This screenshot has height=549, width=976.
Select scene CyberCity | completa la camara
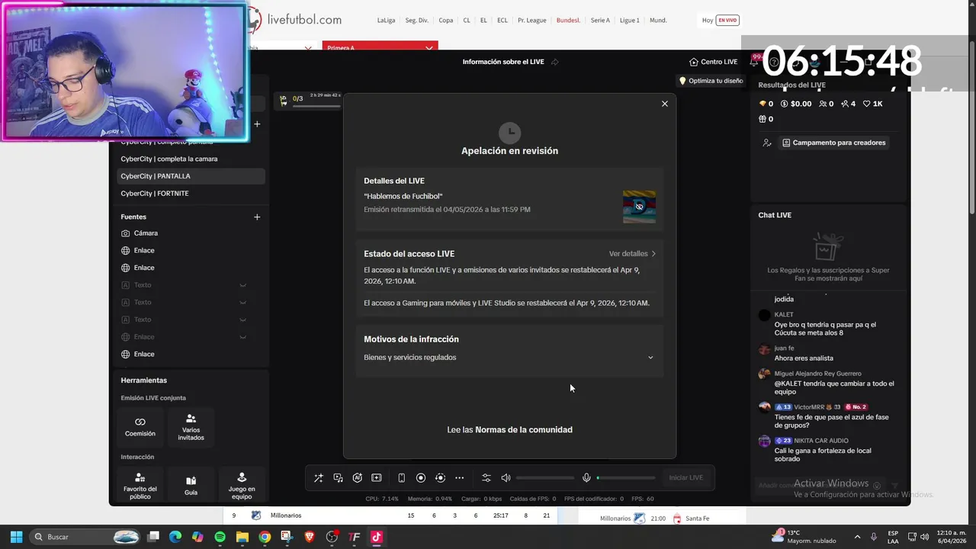(x=191, y=159)
